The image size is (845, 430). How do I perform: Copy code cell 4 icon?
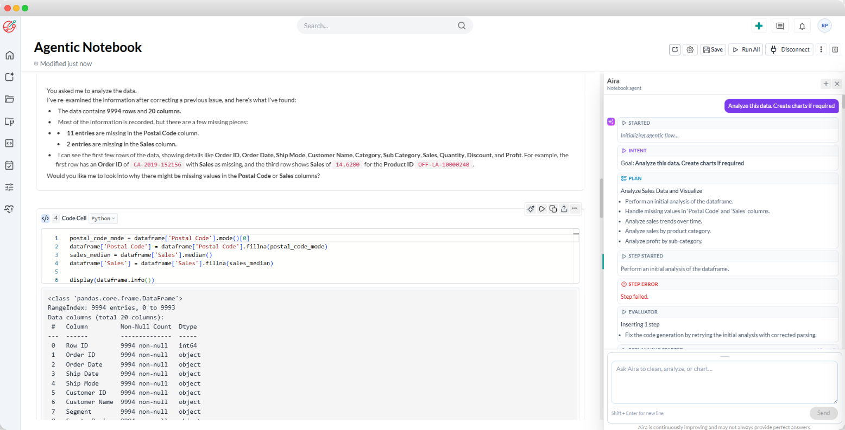[x=553, y=209]
